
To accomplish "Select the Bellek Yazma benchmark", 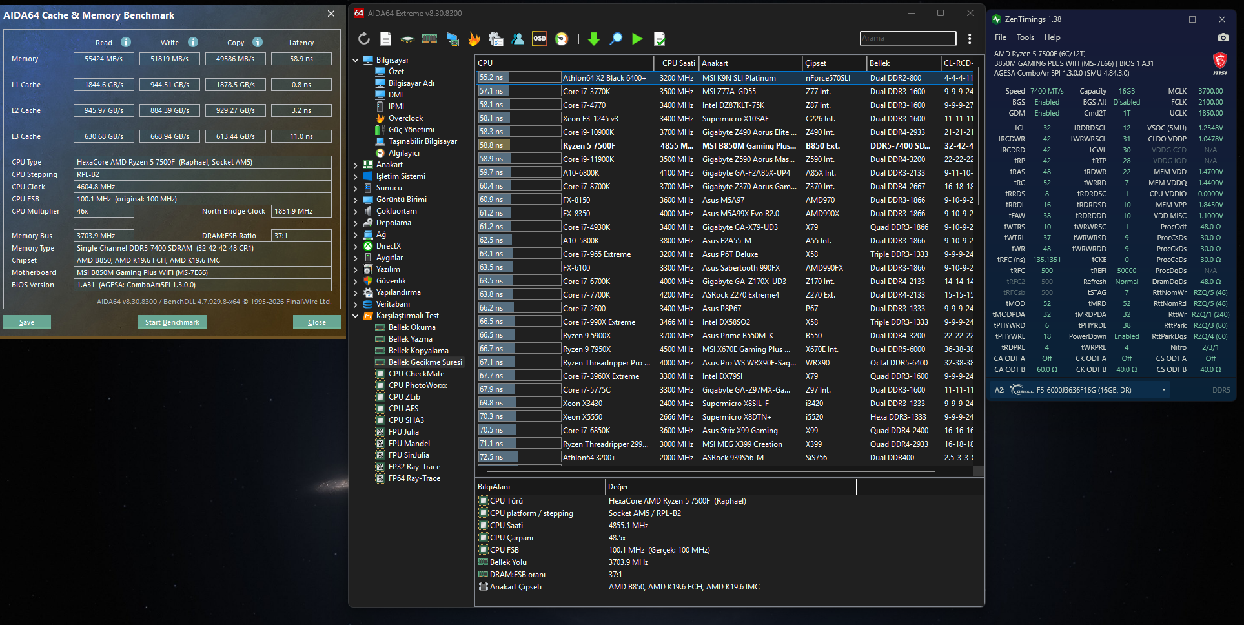I will point(411,339).
